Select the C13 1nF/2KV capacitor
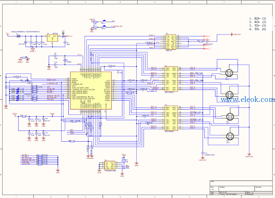Viewport: 275px width, 198px height. click(203, 153)
